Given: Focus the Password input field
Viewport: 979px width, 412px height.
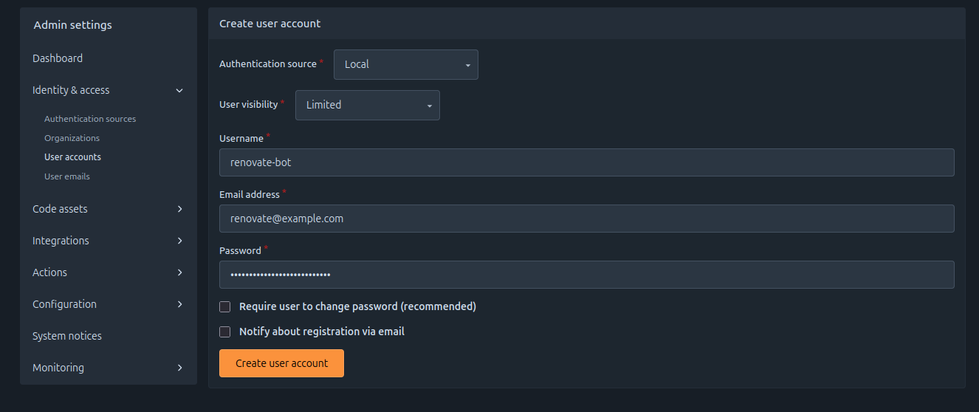Looking at the screenshot, I should pyautogui.click(x=586, y=275).
